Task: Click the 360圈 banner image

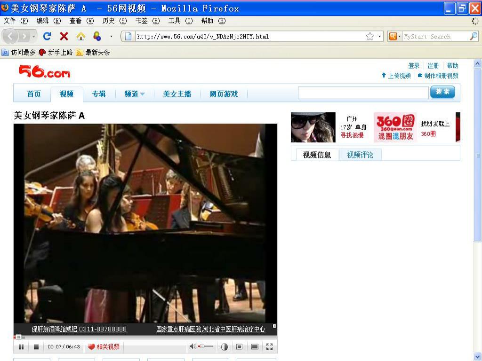Action: tap(395, 127)
